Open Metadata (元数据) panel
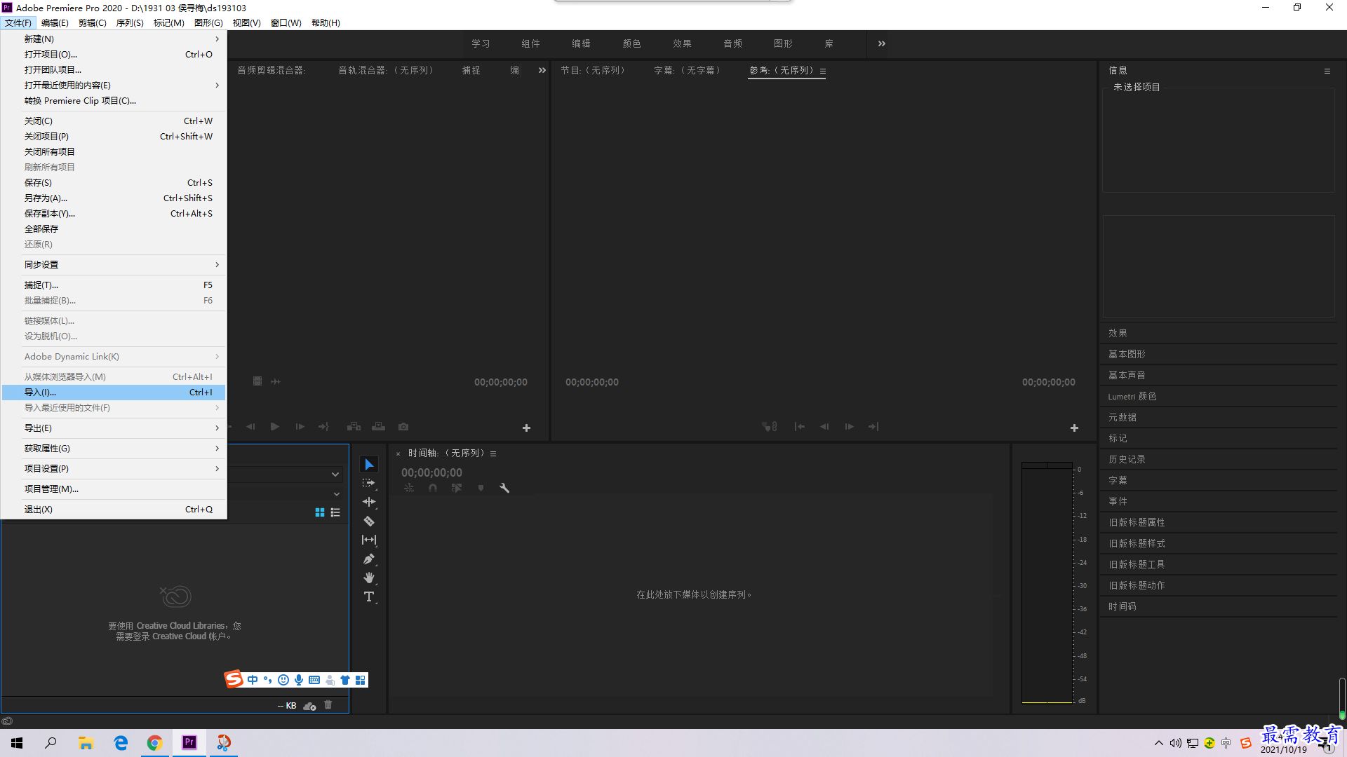 (1122, 417)
